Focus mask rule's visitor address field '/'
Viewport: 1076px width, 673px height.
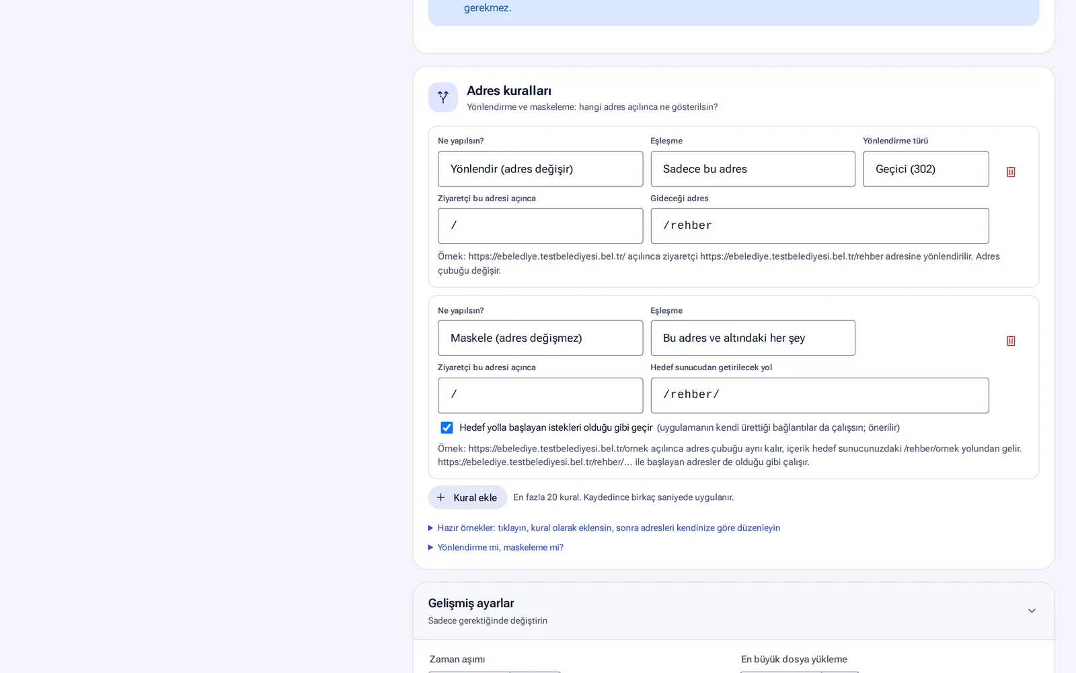540,395
